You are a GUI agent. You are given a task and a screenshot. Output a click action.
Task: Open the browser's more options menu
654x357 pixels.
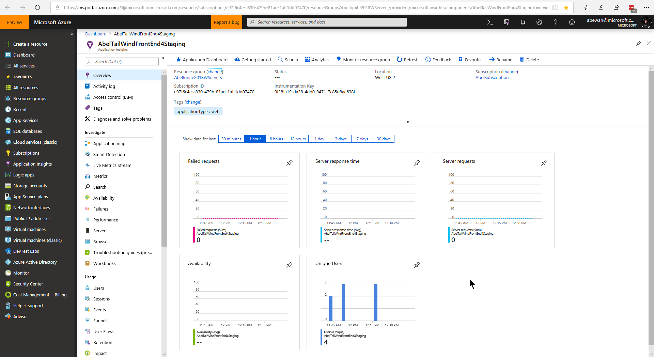point(647,7)
